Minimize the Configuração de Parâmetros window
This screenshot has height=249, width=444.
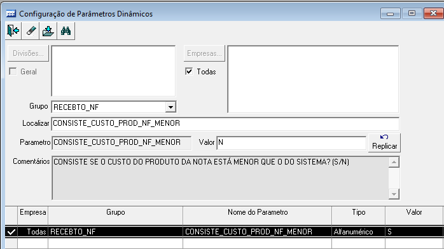(x=390, y=13)
